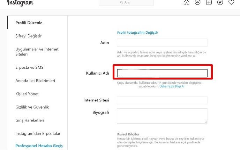The height and width of the screenshot is (150, 240).
Task: Select Kişileri Yönet option
Action: click(x=27, y=94)
